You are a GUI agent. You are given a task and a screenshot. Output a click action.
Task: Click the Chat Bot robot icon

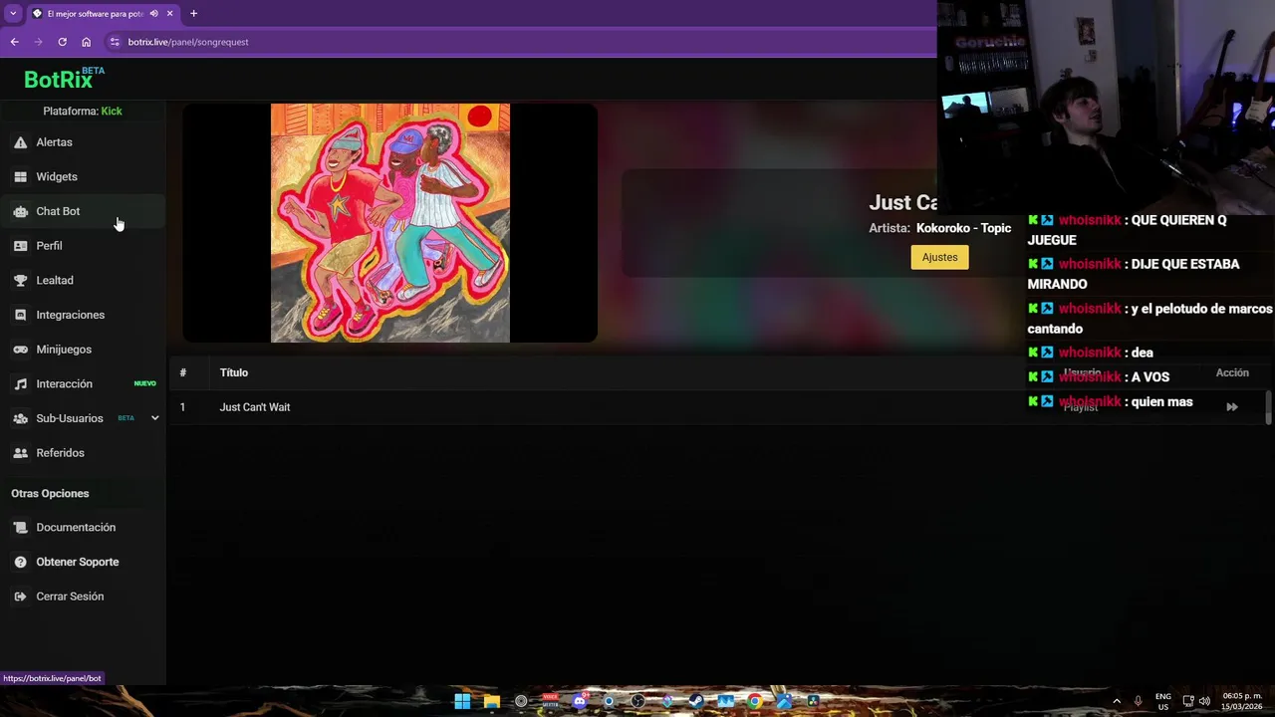pos(20,211)
